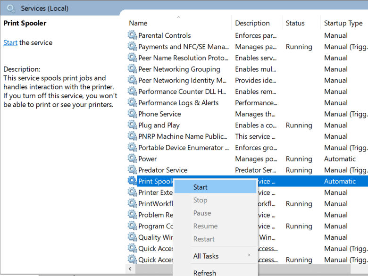Click the Description column header

(252, 23)
